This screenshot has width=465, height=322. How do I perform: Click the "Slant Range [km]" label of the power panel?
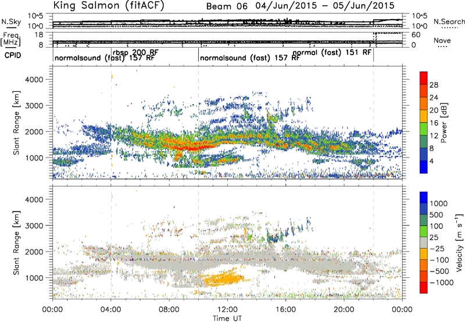coord(16,123)
